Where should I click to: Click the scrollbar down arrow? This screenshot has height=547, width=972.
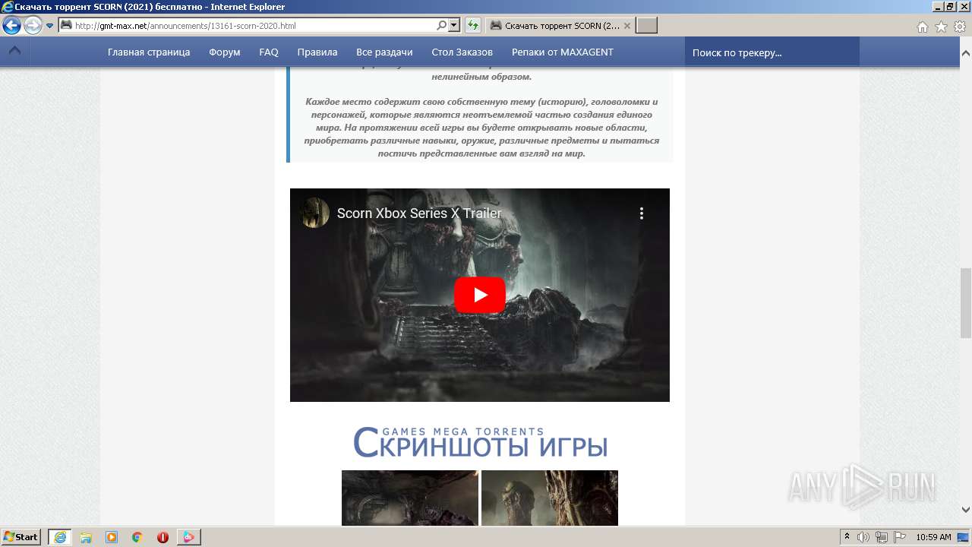click(965, 510)
